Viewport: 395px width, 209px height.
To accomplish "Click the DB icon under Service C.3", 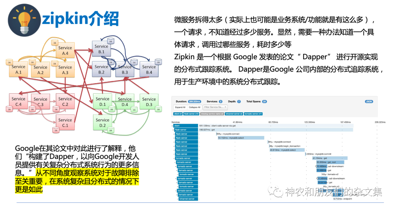I will coord(32,109).
